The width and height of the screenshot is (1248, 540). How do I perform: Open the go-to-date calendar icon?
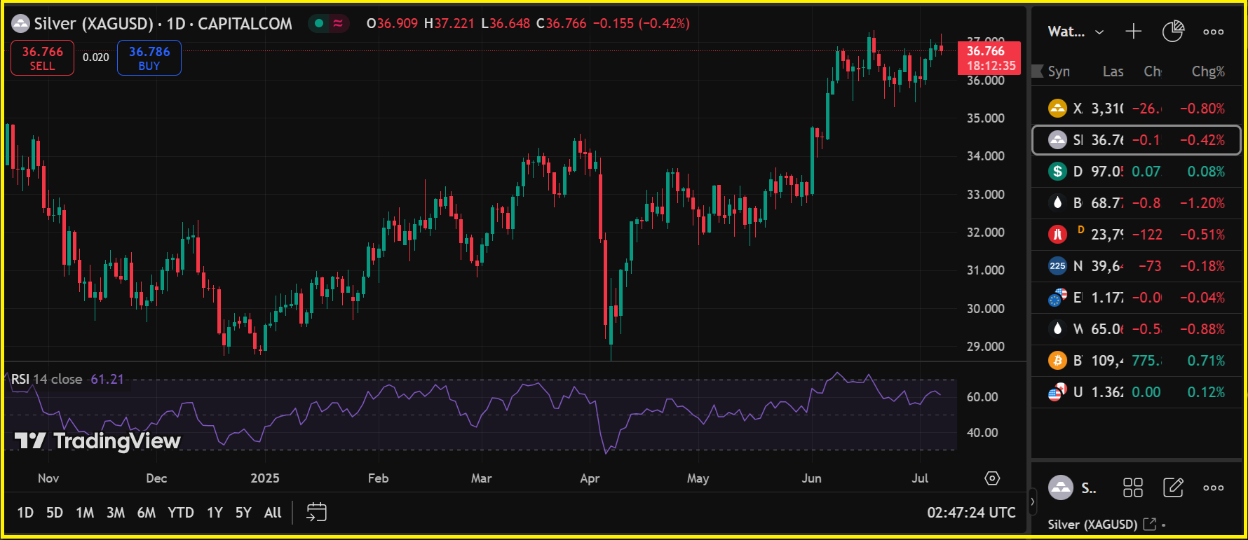[316, 513]
